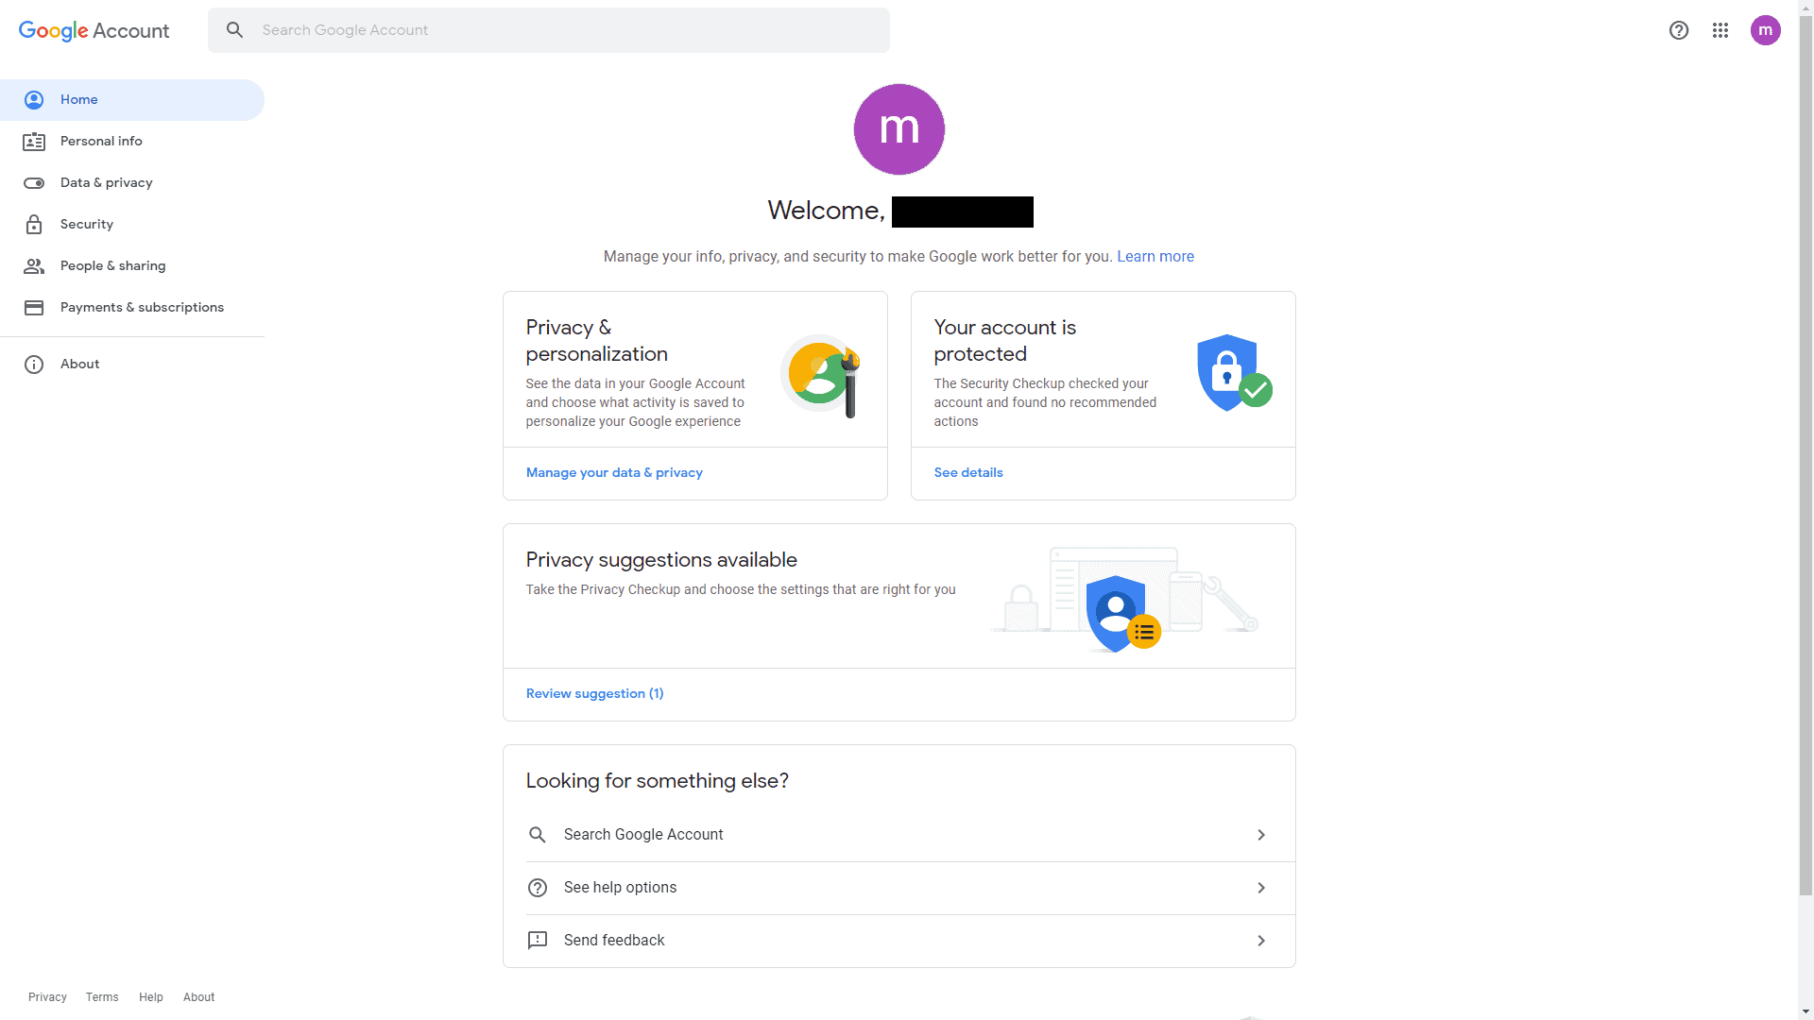Open Personal info in sidebar
The image size is (1814, 1020).
132,142
